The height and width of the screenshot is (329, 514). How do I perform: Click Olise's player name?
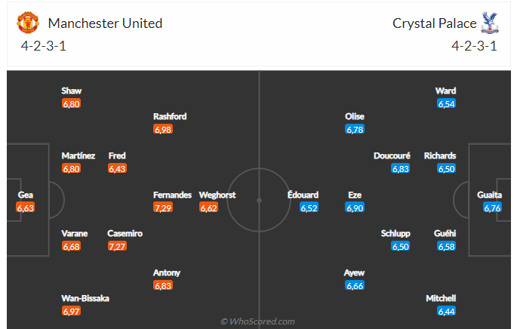click(x=355, y=116)
